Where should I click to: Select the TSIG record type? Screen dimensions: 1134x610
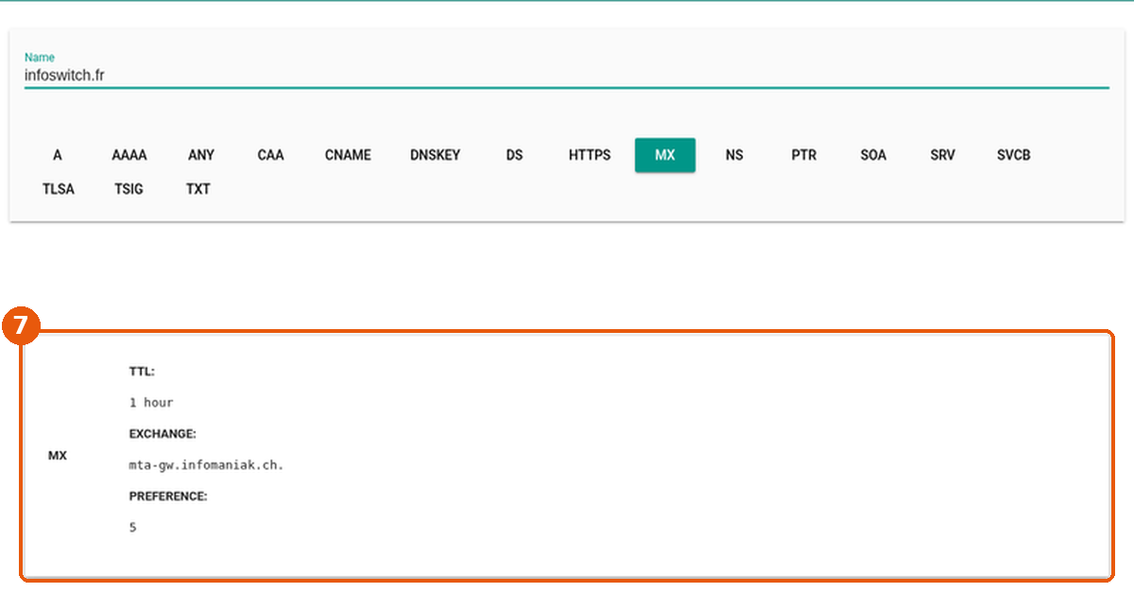click(x=129, y=189)
